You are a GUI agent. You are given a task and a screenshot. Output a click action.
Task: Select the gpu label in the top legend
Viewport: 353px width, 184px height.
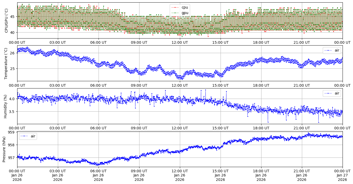tap(185, 13)
